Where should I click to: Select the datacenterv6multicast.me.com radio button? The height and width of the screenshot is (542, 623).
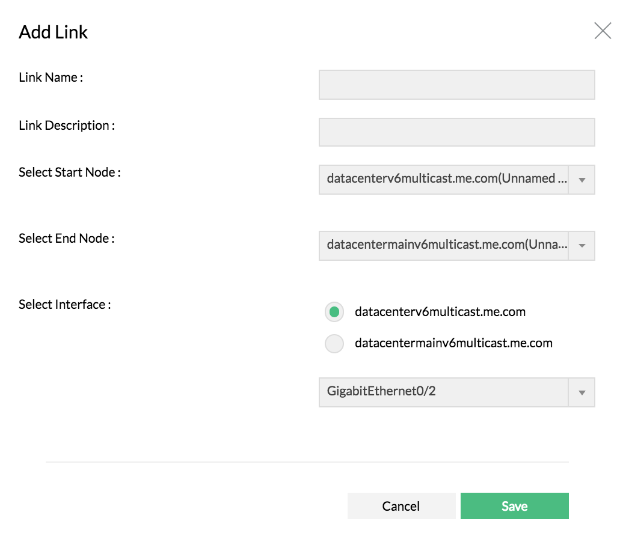(x=334, y=312)
